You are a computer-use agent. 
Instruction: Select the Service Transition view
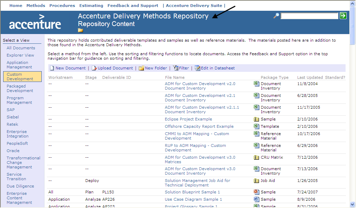pos(16,176)
